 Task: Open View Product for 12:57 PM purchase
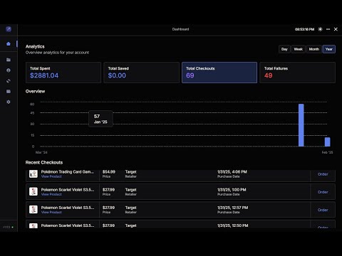click(x=51, y=212)
